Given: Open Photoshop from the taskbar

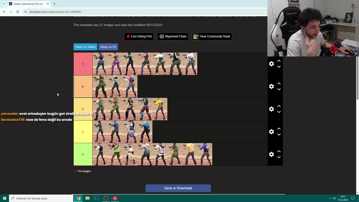Looking at the screenshot, I should click(97, 198).
